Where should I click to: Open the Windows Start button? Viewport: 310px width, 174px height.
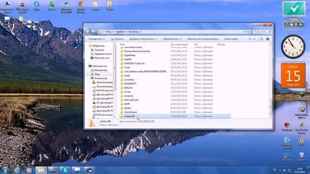point(5,170)
